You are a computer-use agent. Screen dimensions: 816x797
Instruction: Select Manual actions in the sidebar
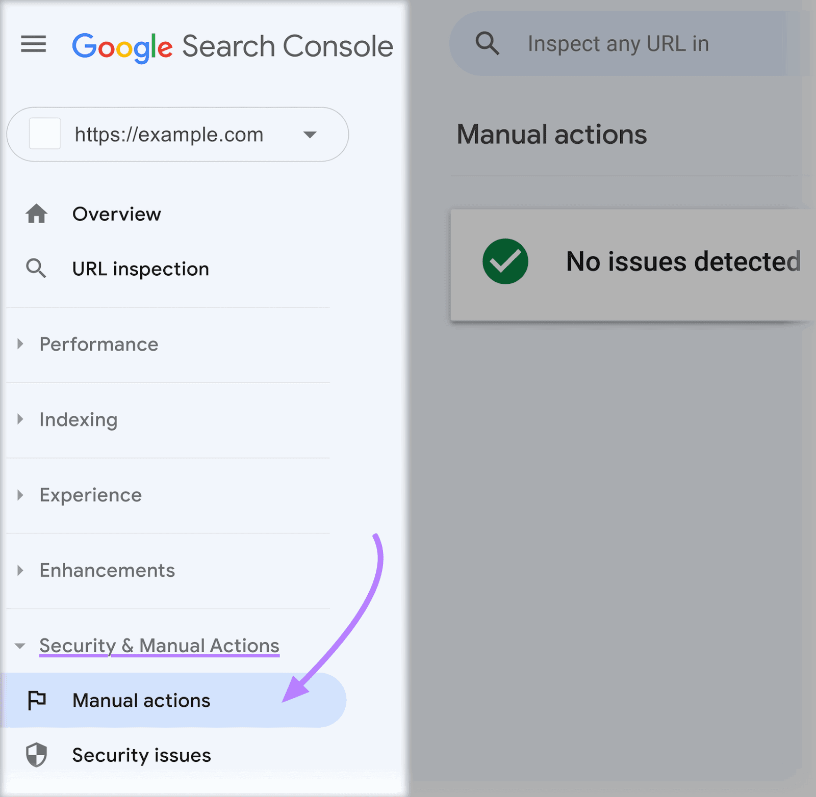pos(141,700)
